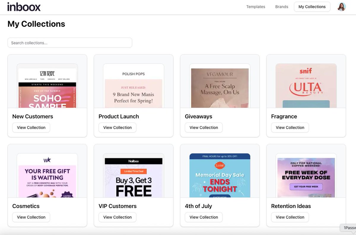Click the VIP Customers collection title
The image size is (356, 235).
tap(117, 206)
